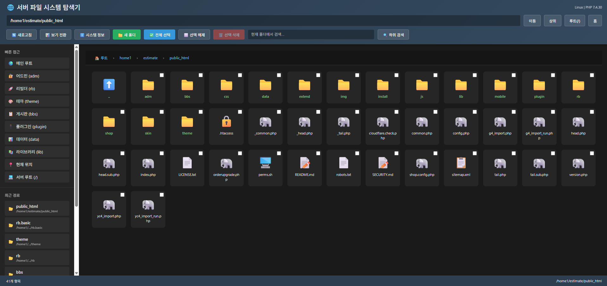Open the index.php elephant icon

pos(148,163)
